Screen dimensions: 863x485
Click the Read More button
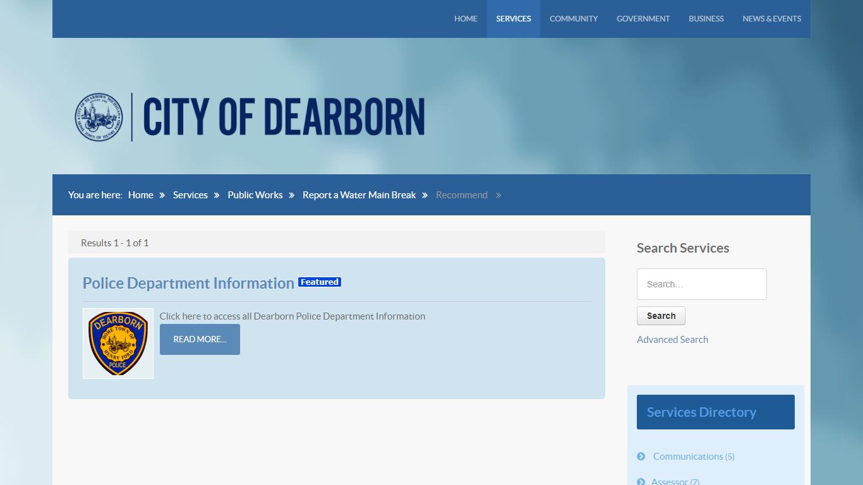pyautogui.click(x=200, y=339)
